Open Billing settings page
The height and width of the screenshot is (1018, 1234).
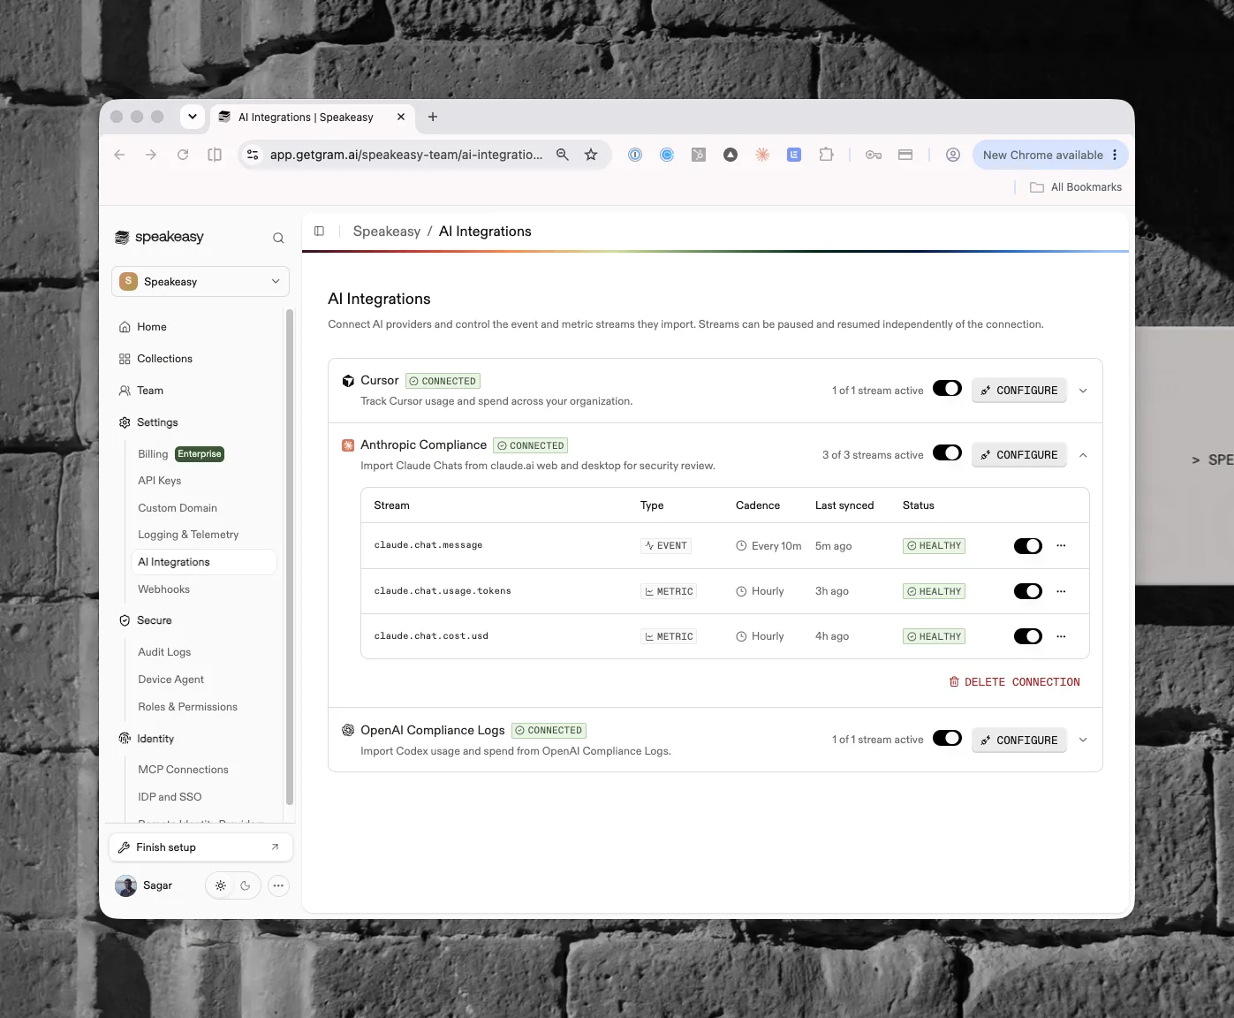(153, 454)
